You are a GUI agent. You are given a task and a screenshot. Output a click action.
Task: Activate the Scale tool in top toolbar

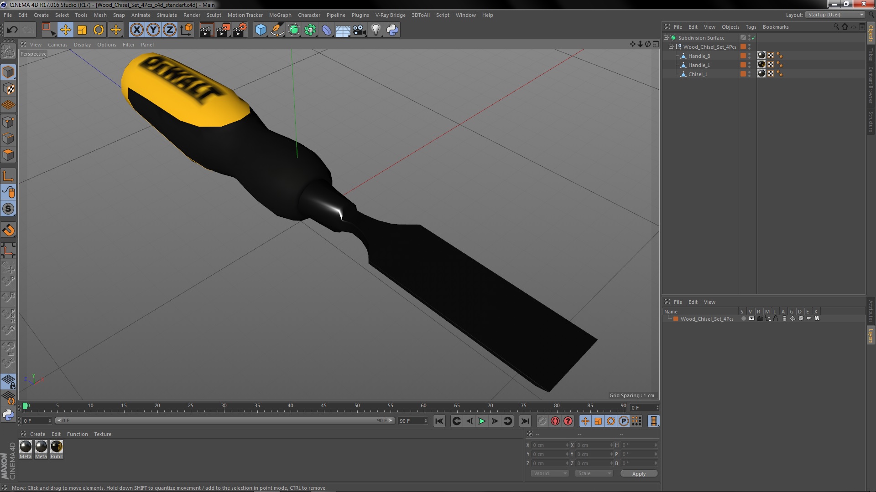click(x=82, y=30)
